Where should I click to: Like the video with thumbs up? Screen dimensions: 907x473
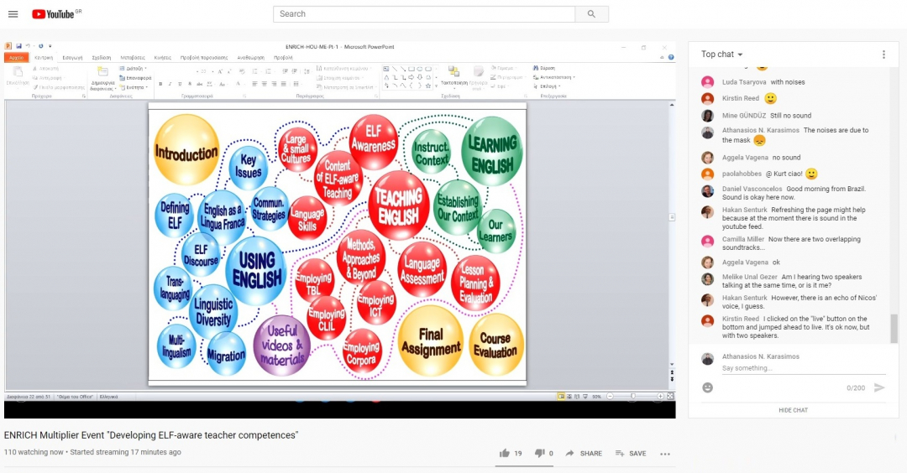tap(505, 454)
